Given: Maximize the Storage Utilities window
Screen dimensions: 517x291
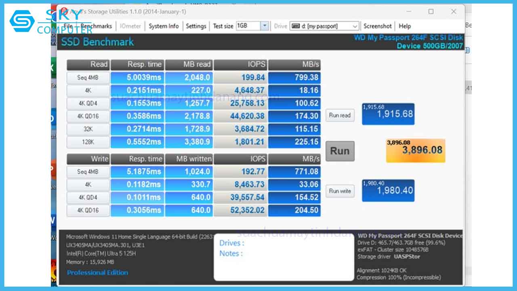Looking at the screenshot, I should pos(431,12).
